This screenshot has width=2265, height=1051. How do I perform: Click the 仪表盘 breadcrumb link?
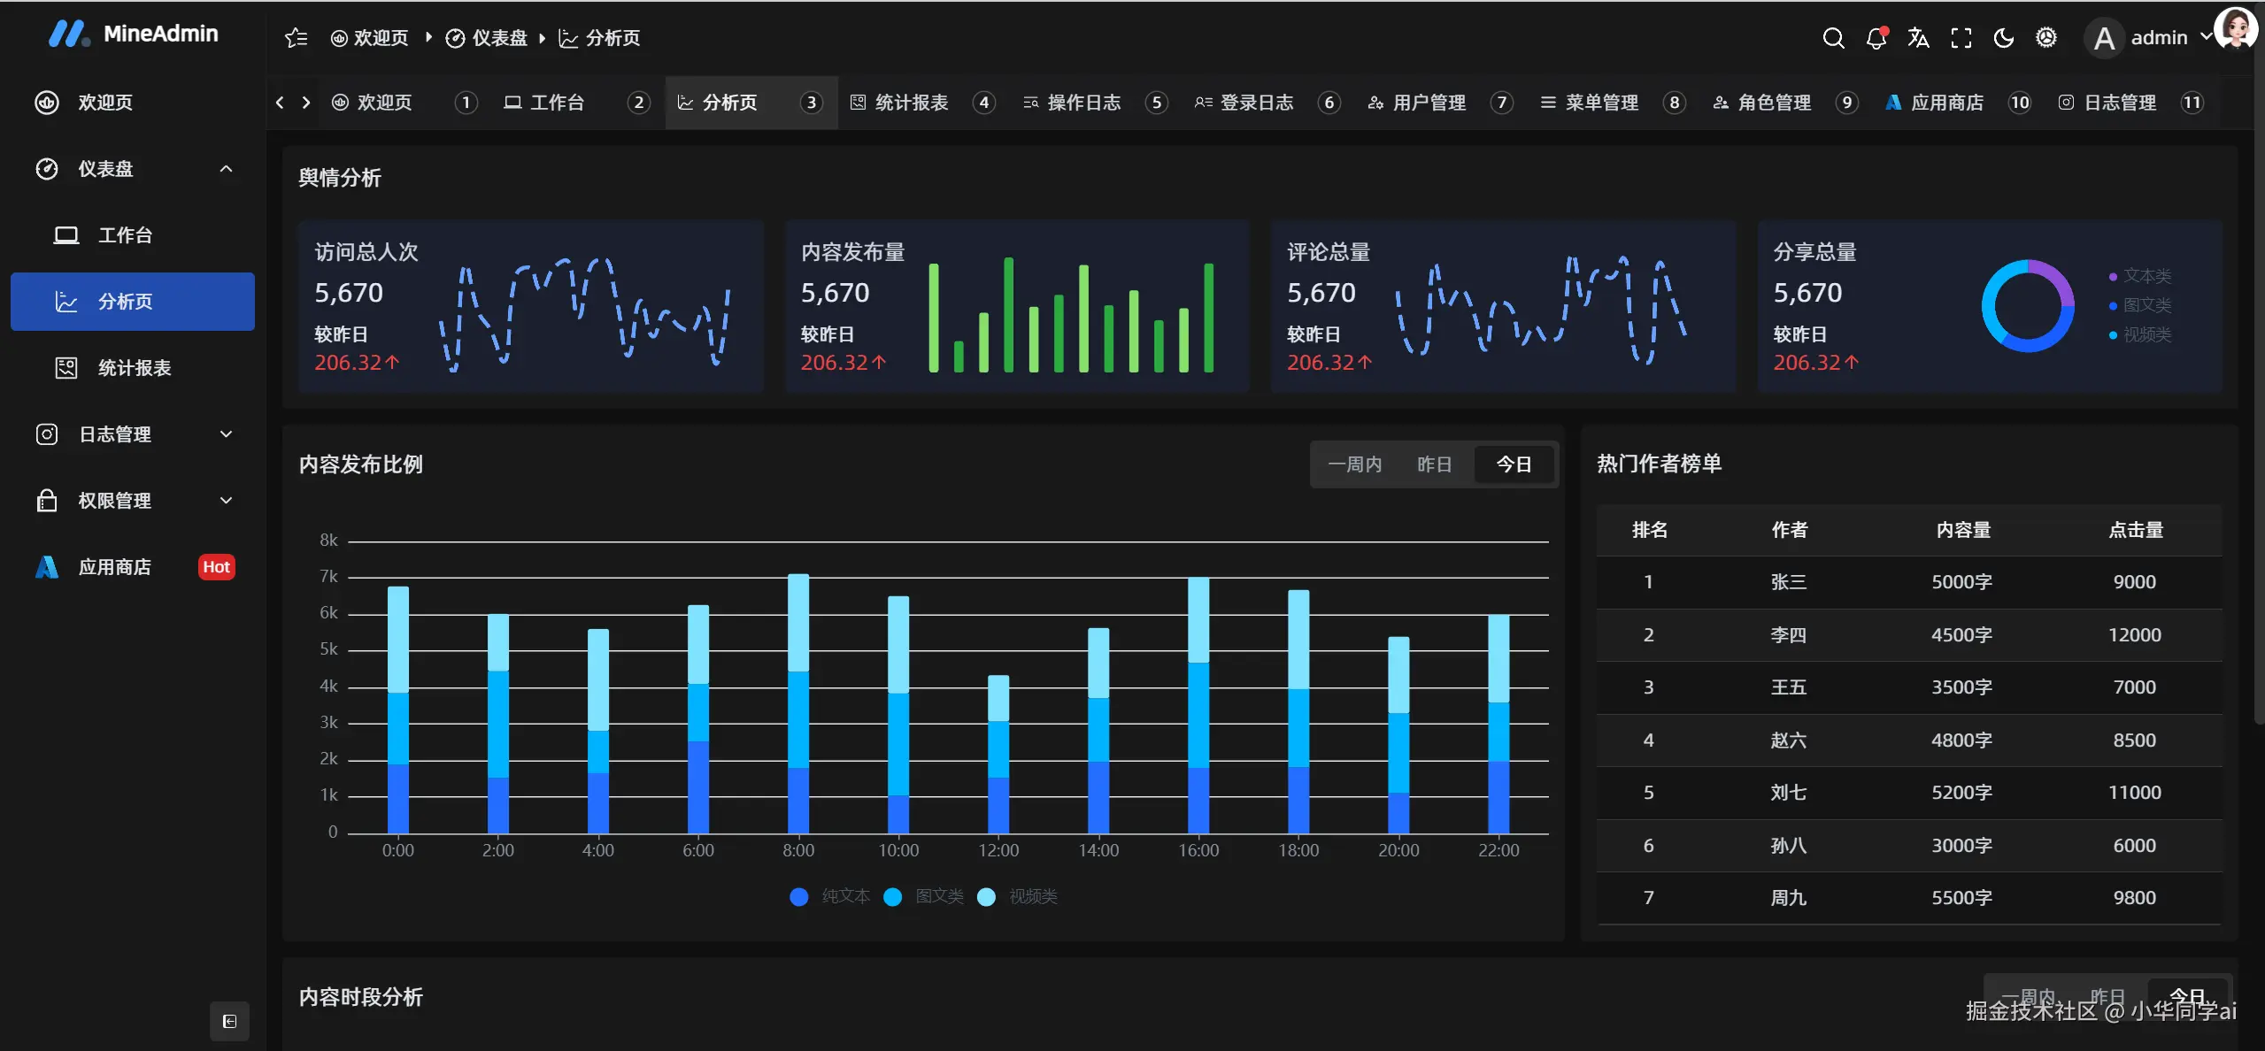(x=498, y=38)
